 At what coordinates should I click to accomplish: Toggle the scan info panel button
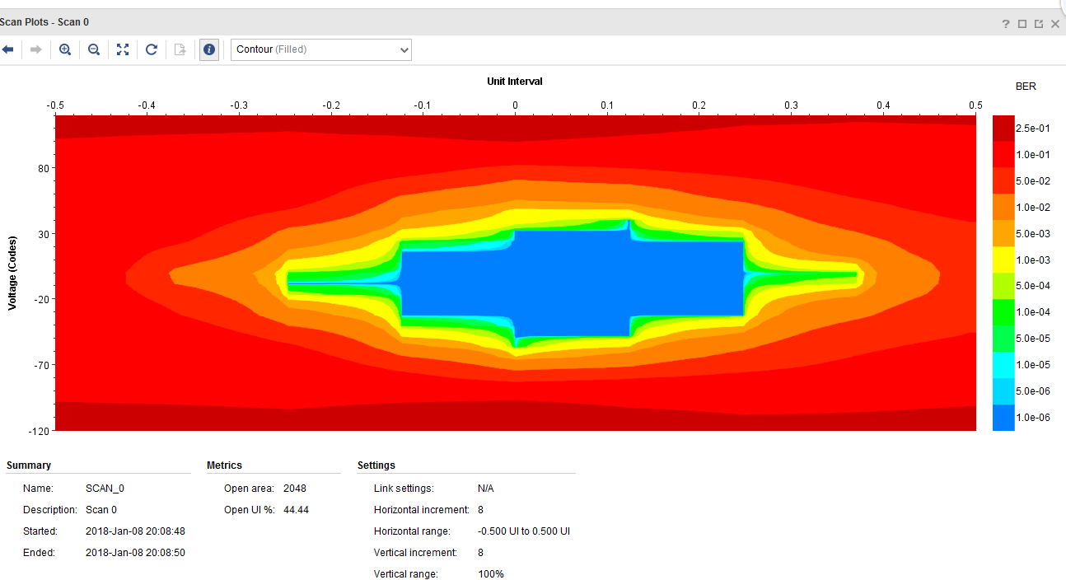(x=209, y=49)
